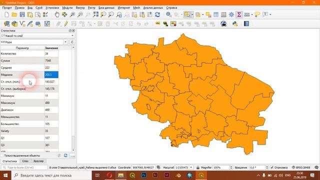The width and height of the screenshot is (320, 180).
Task: Open the measure tool dropdown arrow
Action: pyautogui.click(x=252, y=14)
